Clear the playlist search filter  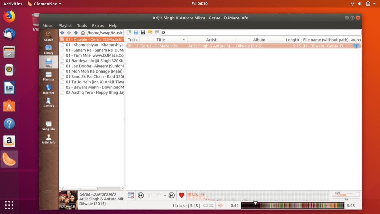163,32
